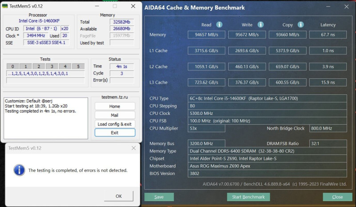Click CPU Clock value 5300.0 MHz
The width and height of the screenshot is (356, 207).
(267, 114)
